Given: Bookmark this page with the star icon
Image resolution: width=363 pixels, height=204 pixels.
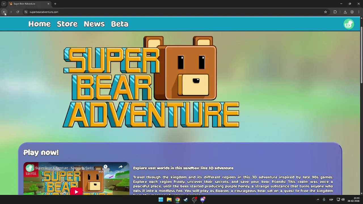Looking at the screenshot, I should tap(326, 12).
